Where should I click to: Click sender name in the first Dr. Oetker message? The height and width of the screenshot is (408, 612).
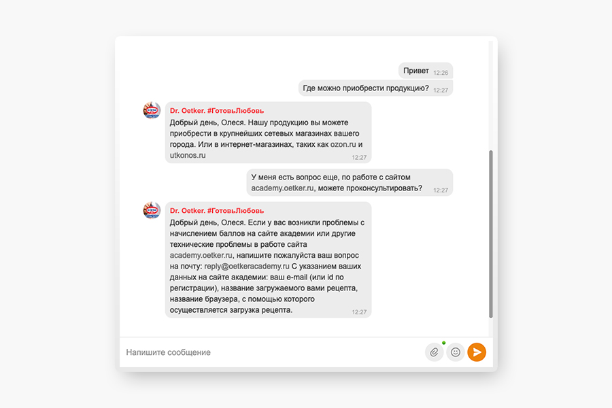[217, 111]
